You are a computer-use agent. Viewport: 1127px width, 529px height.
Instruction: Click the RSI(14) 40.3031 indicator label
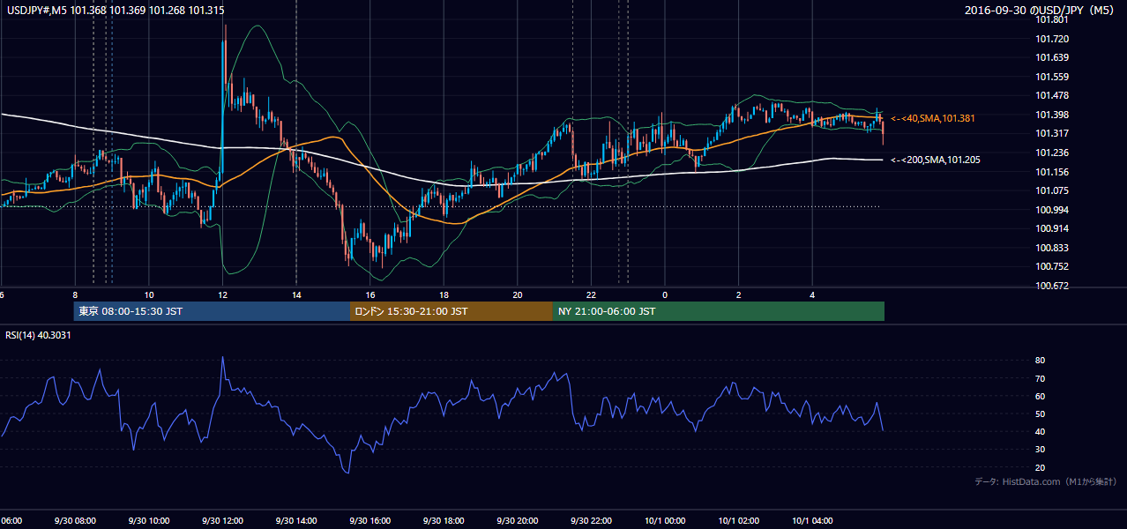coord(39,335)
